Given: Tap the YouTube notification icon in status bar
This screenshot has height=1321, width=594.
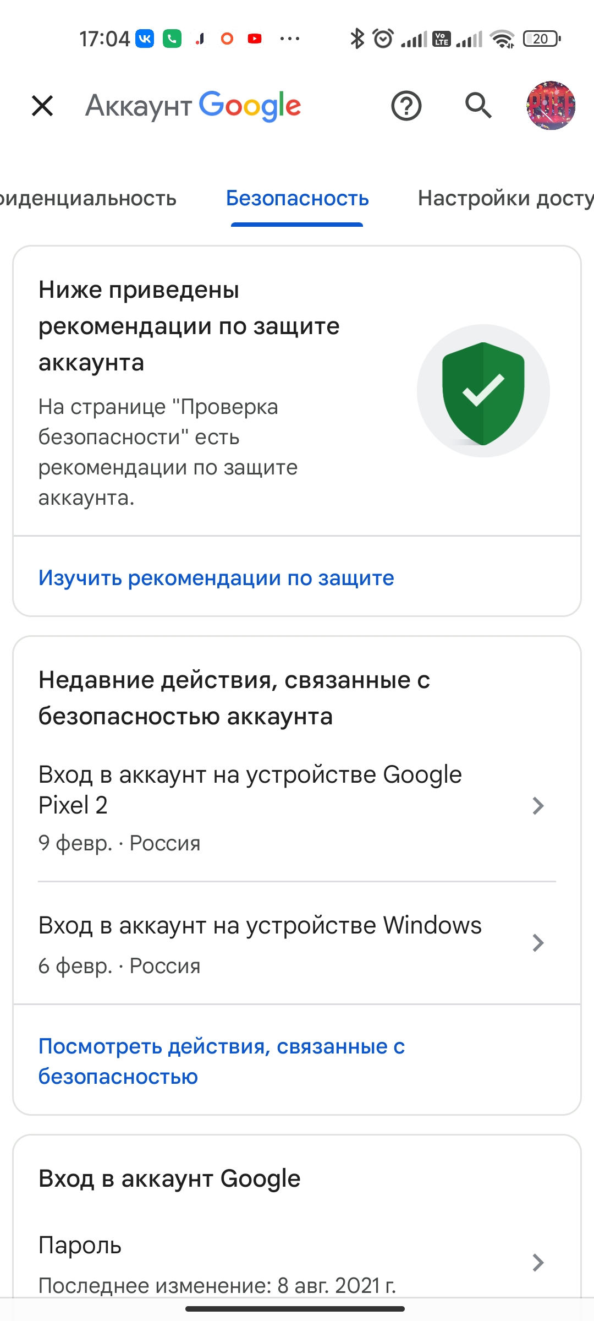Looking at the screenshot, I should [x=255, y=39].
